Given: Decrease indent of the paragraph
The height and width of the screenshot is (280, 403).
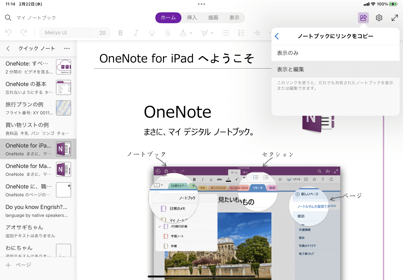Looking at the screenshot, I should pyautogui.click(x=257, y=33).
